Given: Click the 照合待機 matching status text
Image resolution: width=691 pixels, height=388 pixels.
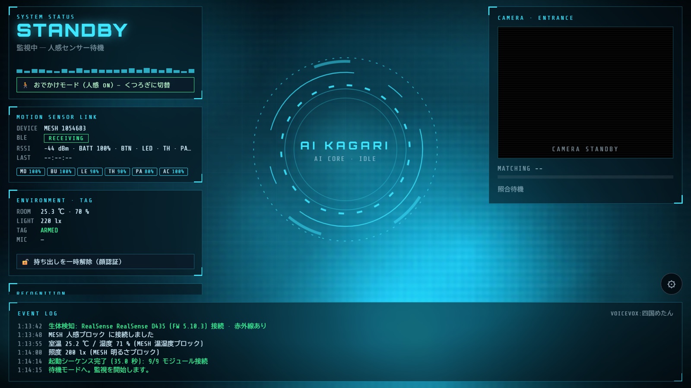Looking at the screenshot, I should [x=510, y=189].
